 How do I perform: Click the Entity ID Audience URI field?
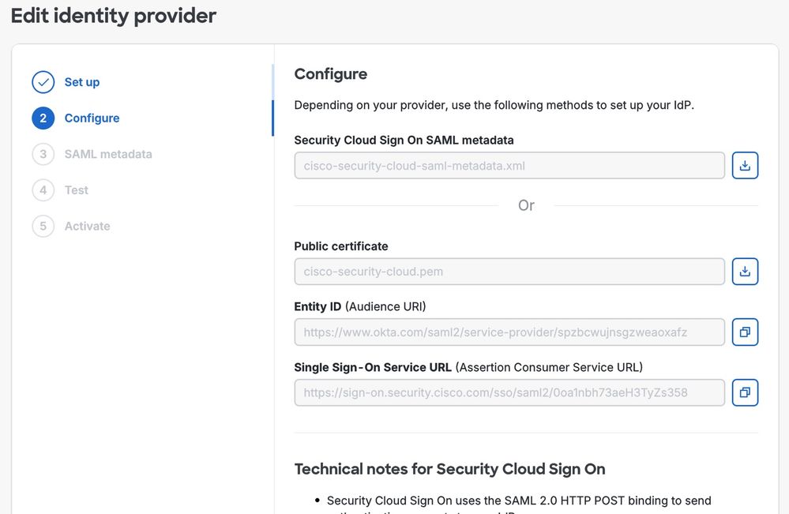509,332
